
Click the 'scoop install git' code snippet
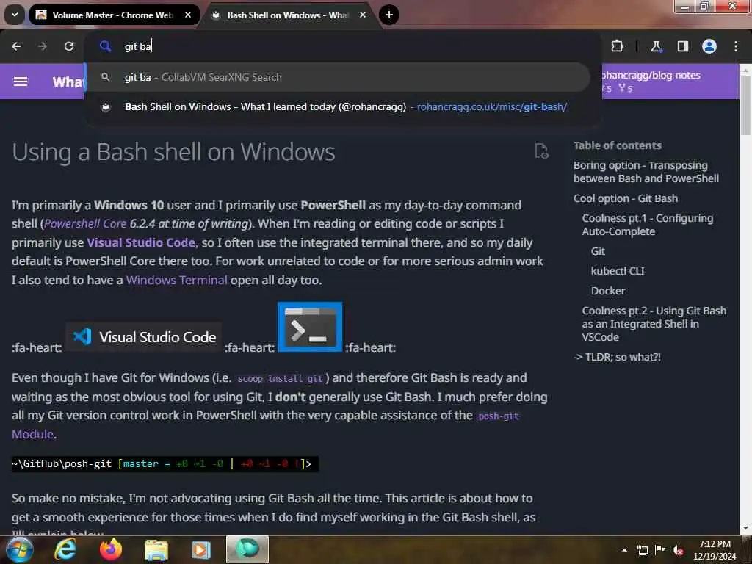coord(280,379)
